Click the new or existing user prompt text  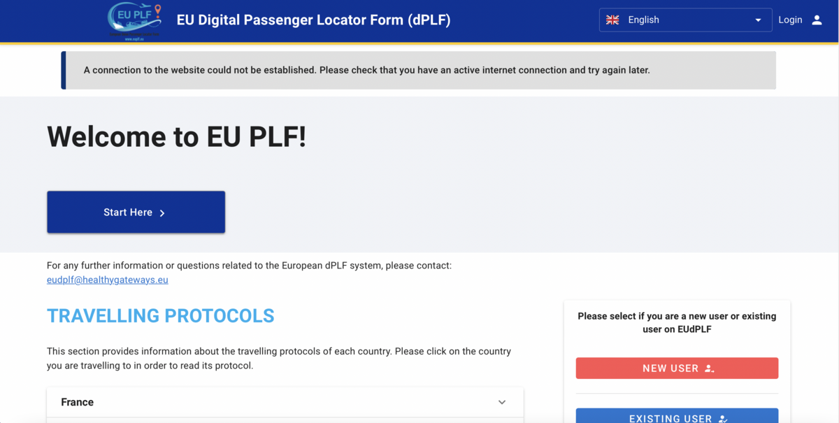tap(677, 322)
